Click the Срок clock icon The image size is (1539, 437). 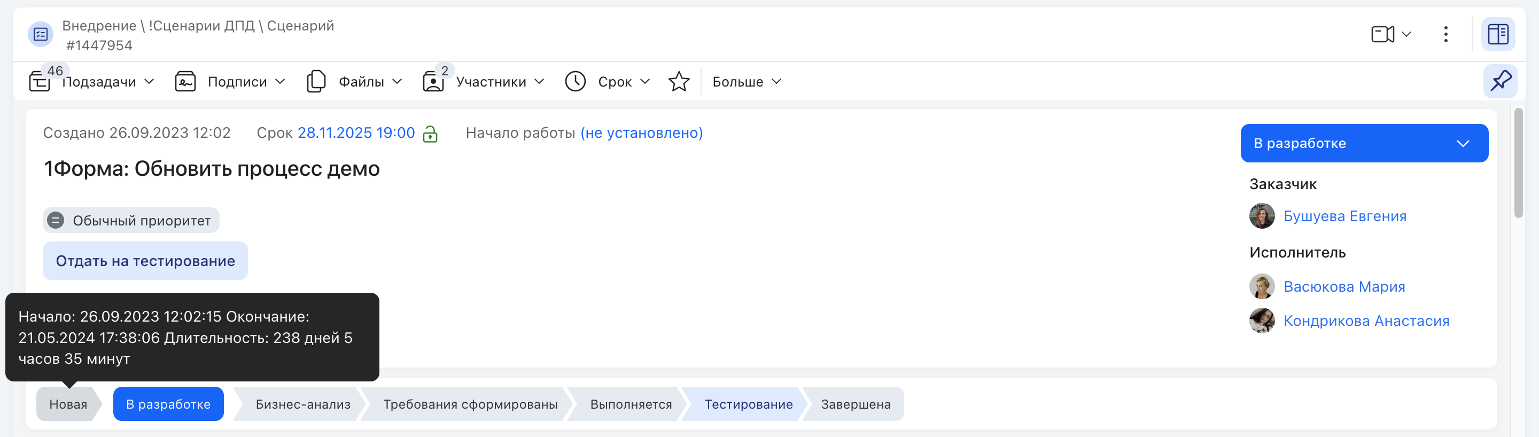click(576, 81)
